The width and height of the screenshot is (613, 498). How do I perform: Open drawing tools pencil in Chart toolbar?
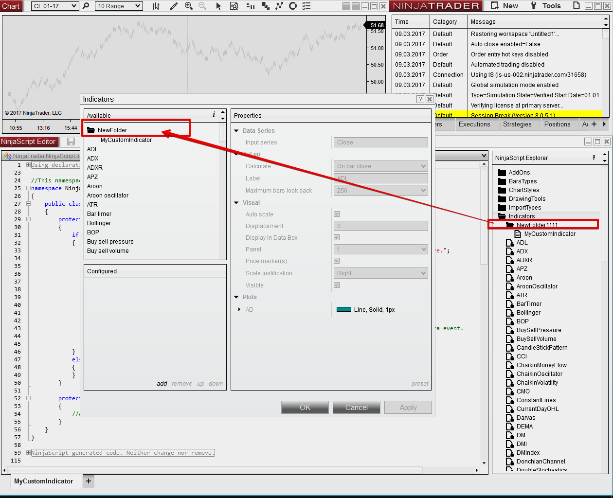174,6
